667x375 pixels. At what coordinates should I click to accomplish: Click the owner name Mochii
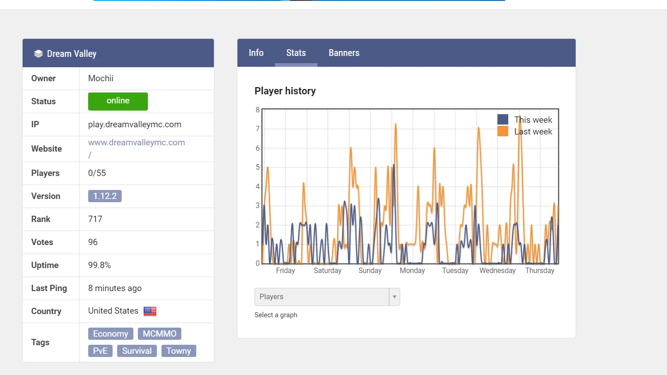coord(101,79)
